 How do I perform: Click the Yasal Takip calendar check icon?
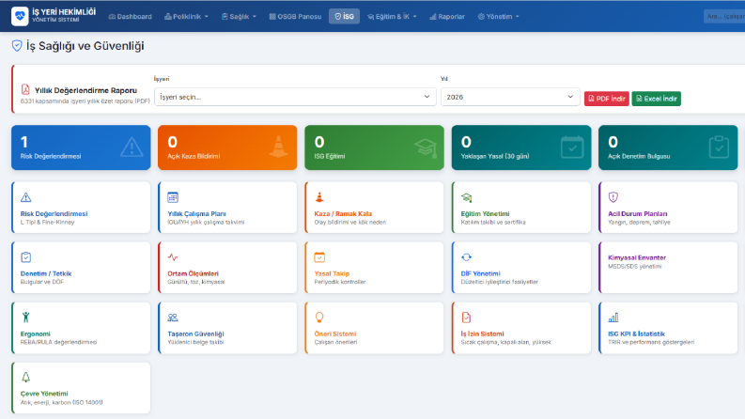pos(319,257)
